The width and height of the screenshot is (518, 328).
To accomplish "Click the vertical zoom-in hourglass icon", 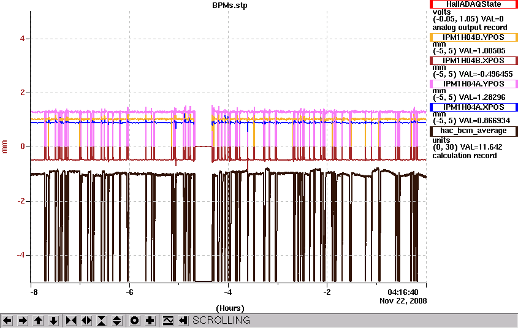I will pyautogui.click(x=102, y=321).
